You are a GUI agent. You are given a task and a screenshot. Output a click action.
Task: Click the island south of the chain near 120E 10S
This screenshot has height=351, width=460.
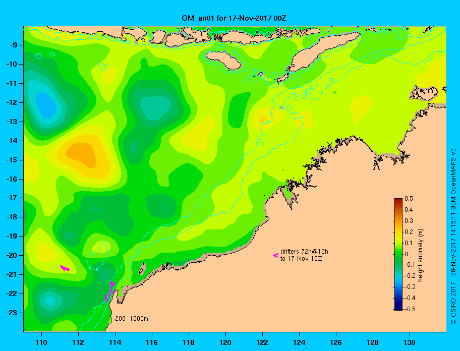pos(223,61)
